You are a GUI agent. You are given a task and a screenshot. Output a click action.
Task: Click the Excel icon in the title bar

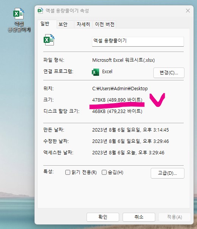click(x=40, y=11)
